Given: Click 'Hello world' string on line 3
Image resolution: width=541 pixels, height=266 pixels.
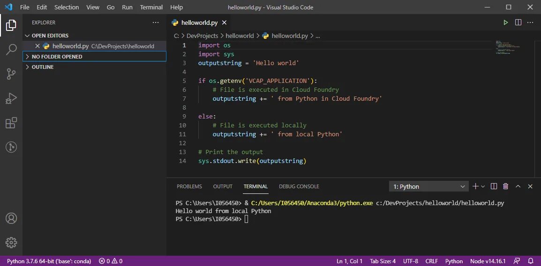Looking at the screenshot, I should point(276,63).
